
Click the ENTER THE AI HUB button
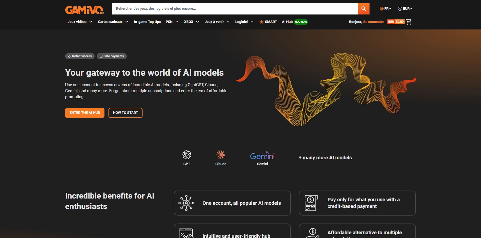[x=85, y=113]
